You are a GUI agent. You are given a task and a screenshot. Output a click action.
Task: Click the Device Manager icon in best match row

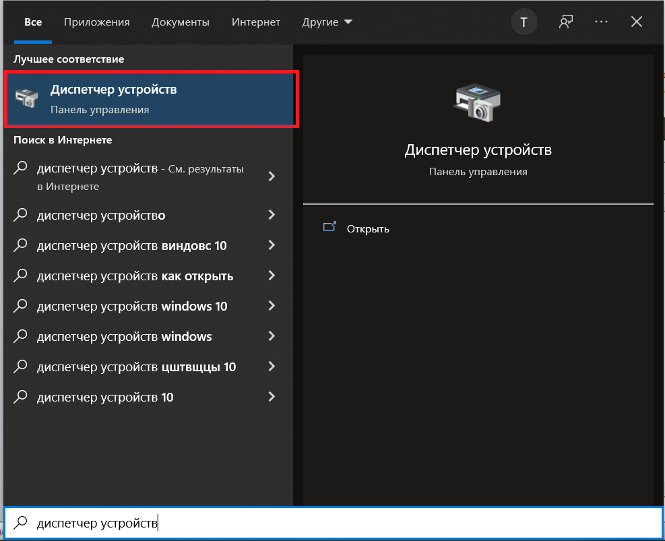pos(27,98)
